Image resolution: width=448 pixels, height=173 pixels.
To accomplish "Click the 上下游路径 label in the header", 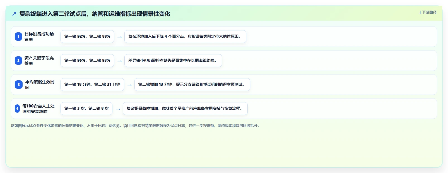I will coord(427,12).
